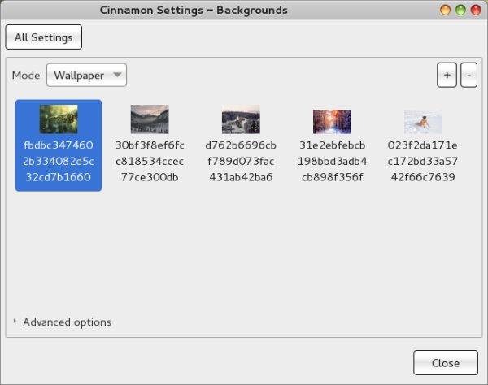The image size is (488, 385).
Task: Click the file name 30bf3f8ef6fc c818534ccec 77ce300db
Action: pyautogui.click(x=150, y=161)
